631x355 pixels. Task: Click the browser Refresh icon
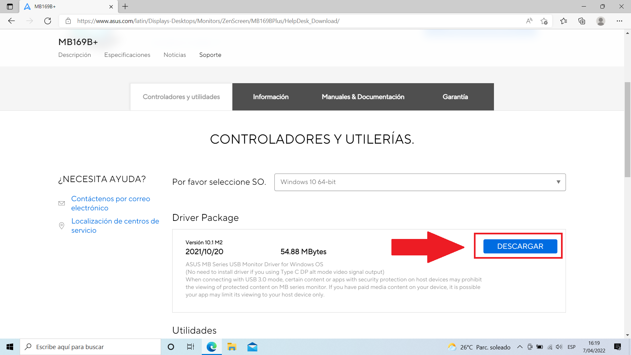[48, 21]
